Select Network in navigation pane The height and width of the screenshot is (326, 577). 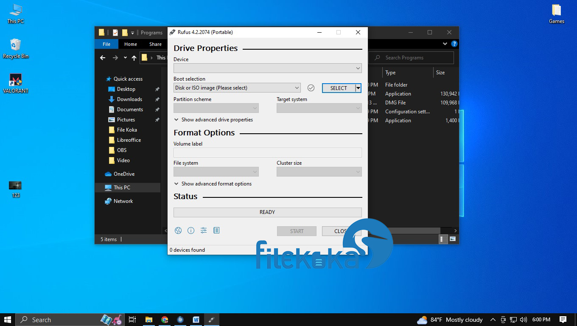(123, 201)
